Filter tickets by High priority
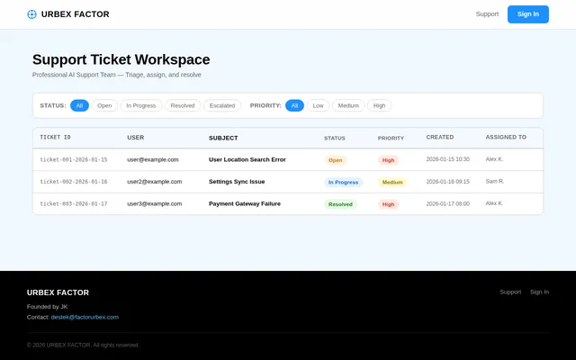The image size is (576, 360). point(379,105)
